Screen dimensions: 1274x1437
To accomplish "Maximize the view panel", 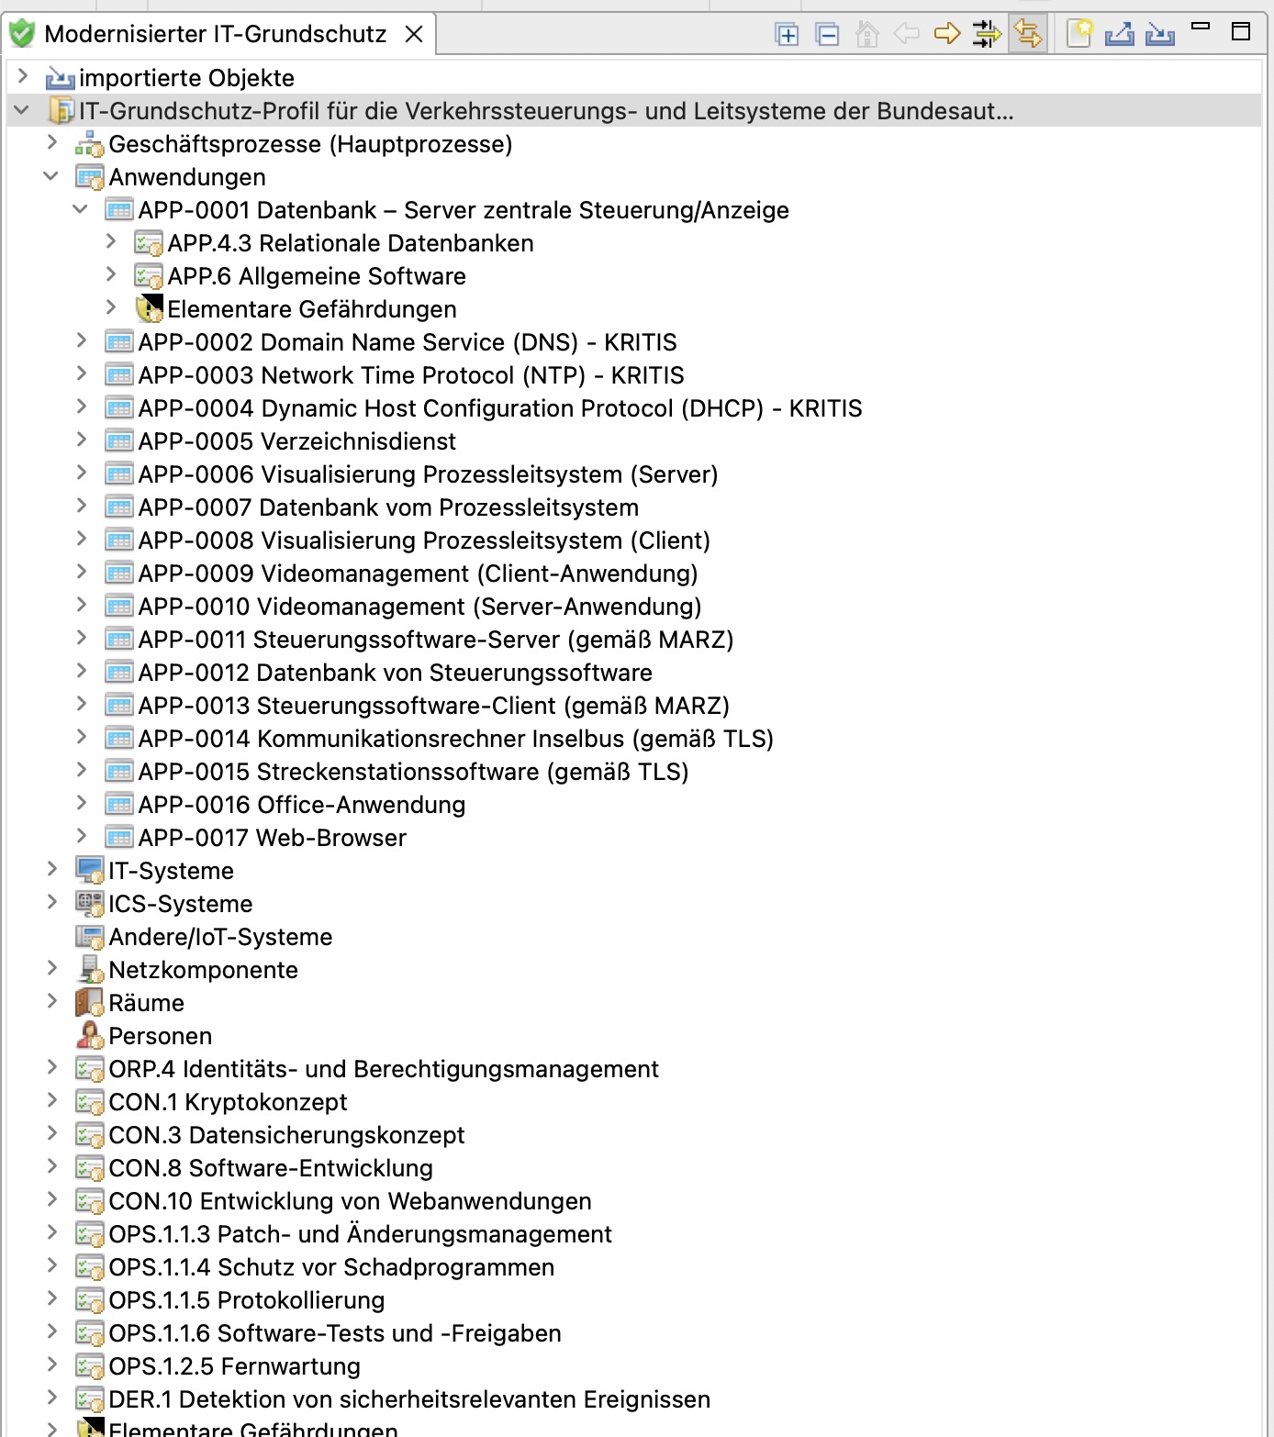I will pyautogui.click(x=1241, y=31).
